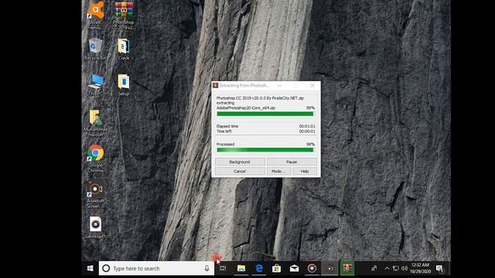Minimize the extraction dialog window
Screen dimensions: 495x278
click(280, 86)
